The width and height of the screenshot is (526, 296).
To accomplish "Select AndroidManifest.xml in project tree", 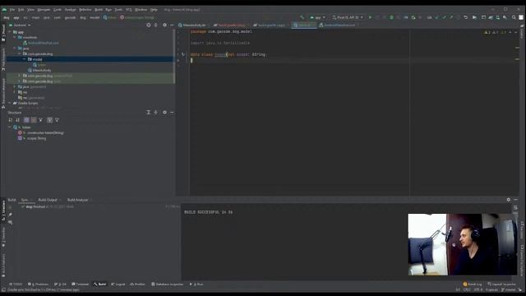I will 41,43.
